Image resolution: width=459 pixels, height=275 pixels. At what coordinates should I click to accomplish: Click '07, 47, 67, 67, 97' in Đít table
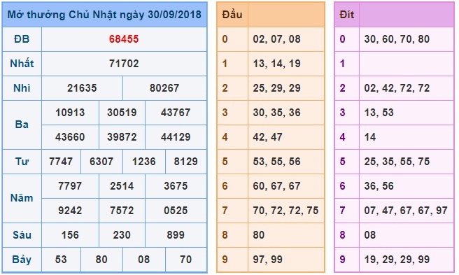point(406,211)
